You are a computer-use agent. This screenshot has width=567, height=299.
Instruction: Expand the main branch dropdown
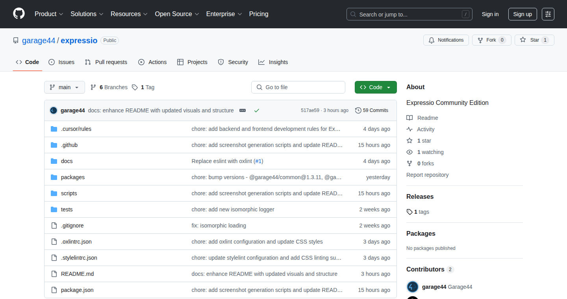[x=65, y=87]
